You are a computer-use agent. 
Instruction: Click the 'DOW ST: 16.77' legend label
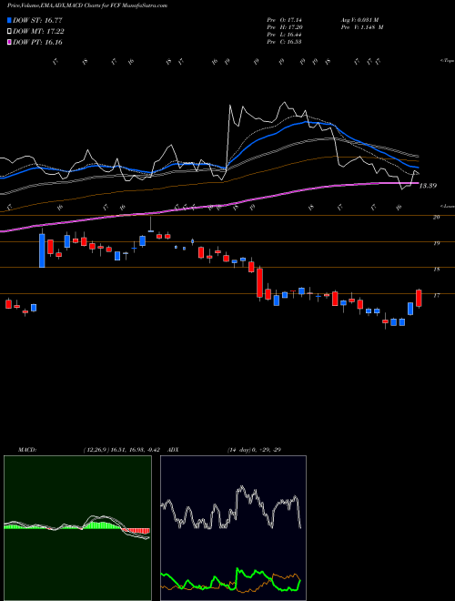37,20
